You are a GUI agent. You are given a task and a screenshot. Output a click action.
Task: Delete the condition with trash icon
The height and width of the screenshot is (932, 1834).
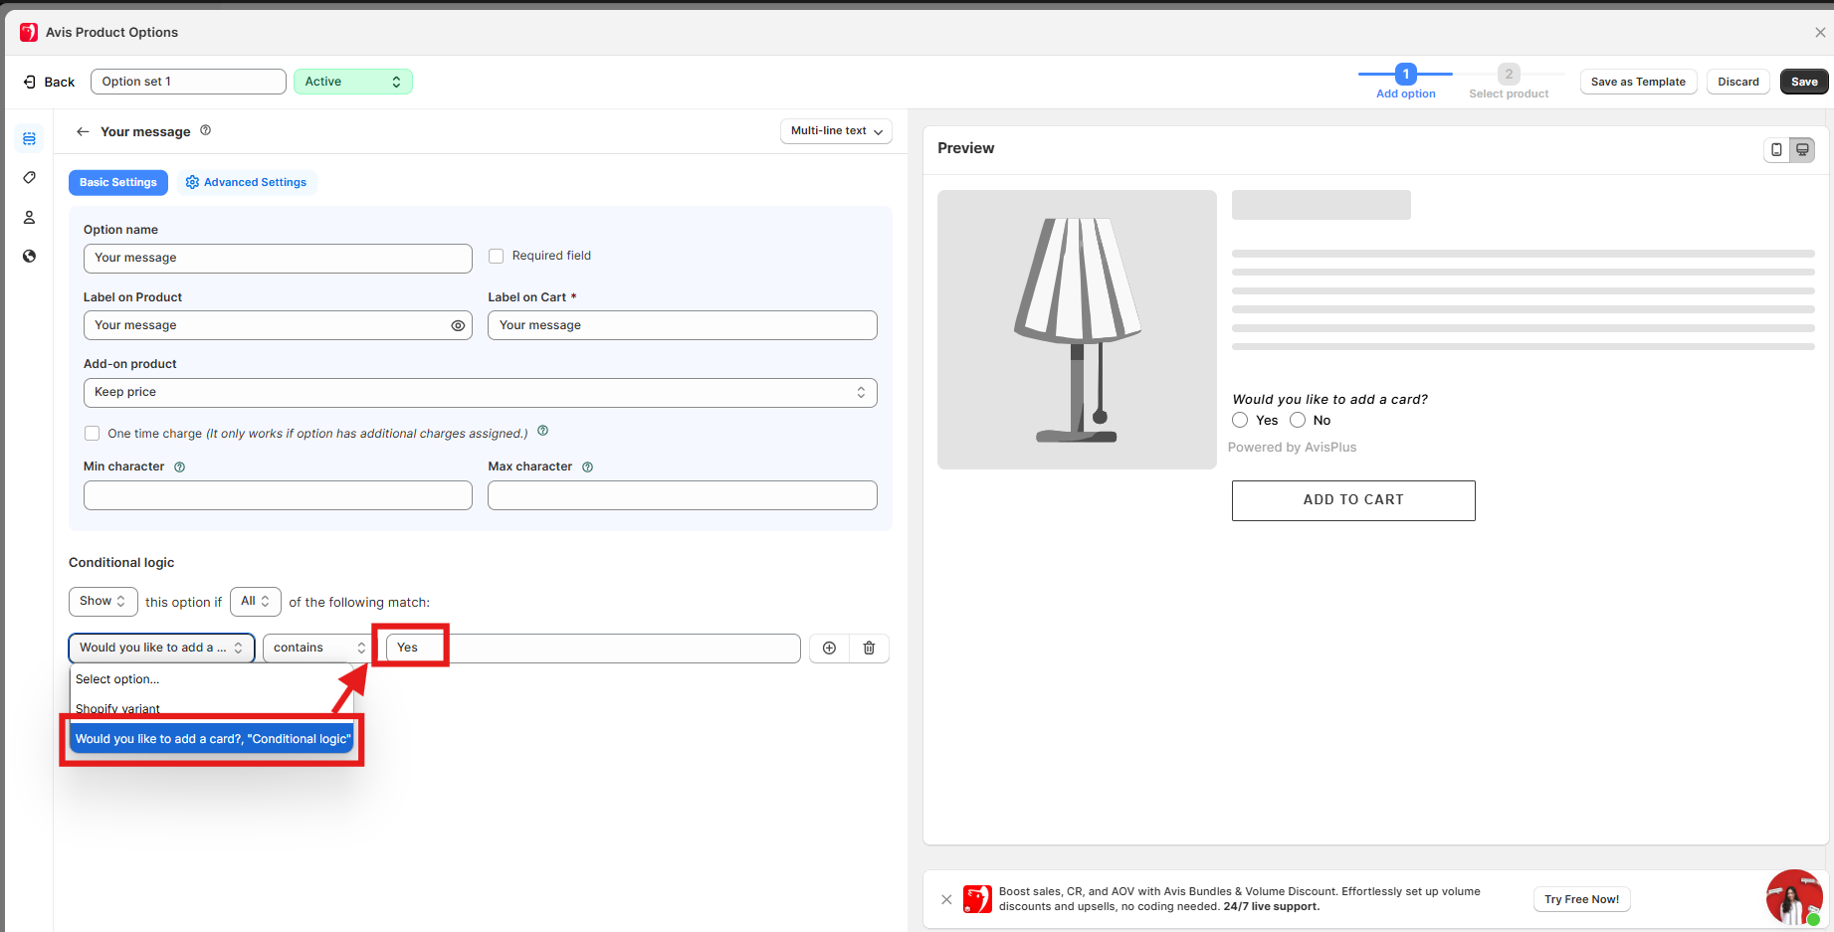[x=869, y=648]
